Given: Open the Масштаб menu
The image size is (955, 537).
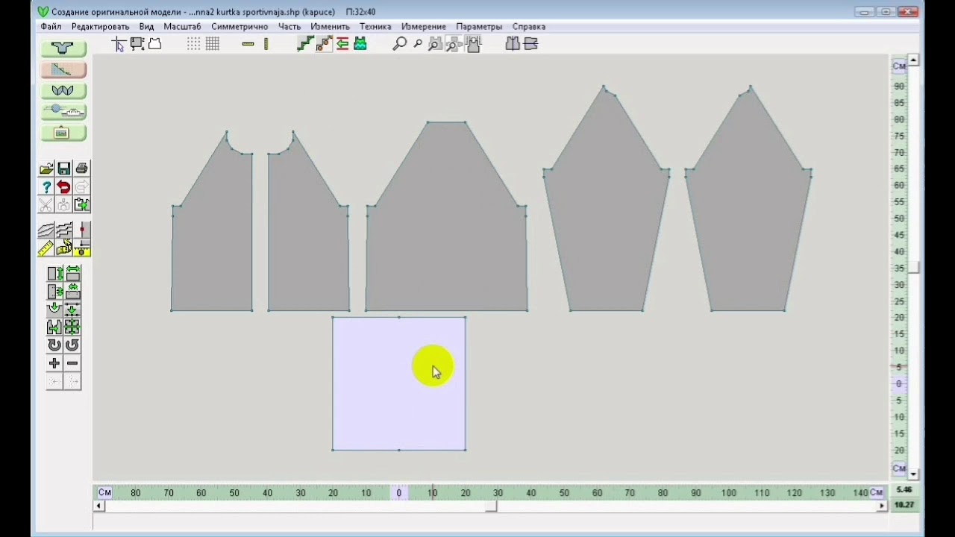Looking at the screenshot, I should [x=182, y=26].
